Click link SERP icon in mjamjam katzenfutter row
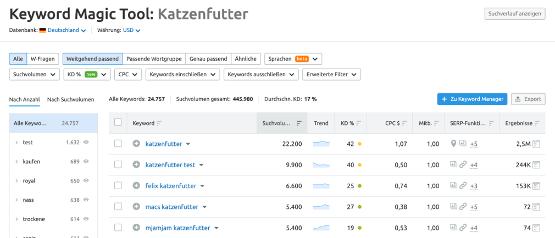 click(x=463, y=228)
